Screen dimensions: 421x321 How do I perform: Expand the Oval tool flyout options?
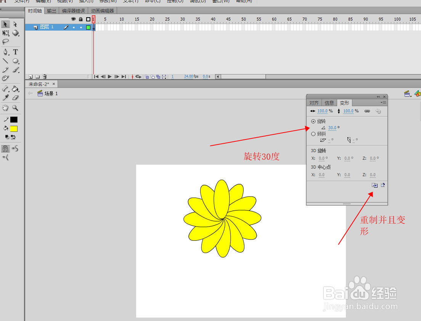(x=19, y=63)
